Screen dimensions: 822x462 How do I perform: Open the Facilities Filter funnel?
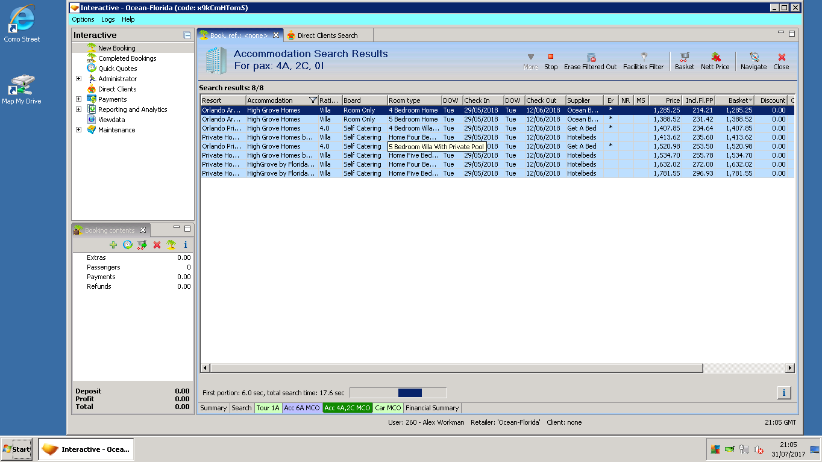(x=644, y=57)
